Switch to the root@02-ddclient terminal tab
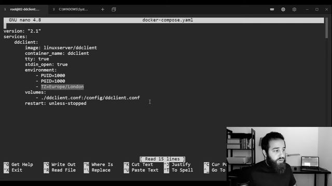 [x=24, y=9]
